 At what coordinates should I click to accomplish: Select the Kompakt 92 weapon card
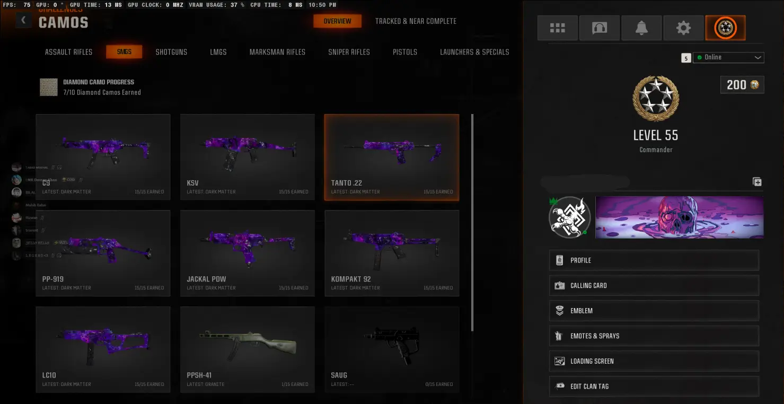(x=392, y=253)
